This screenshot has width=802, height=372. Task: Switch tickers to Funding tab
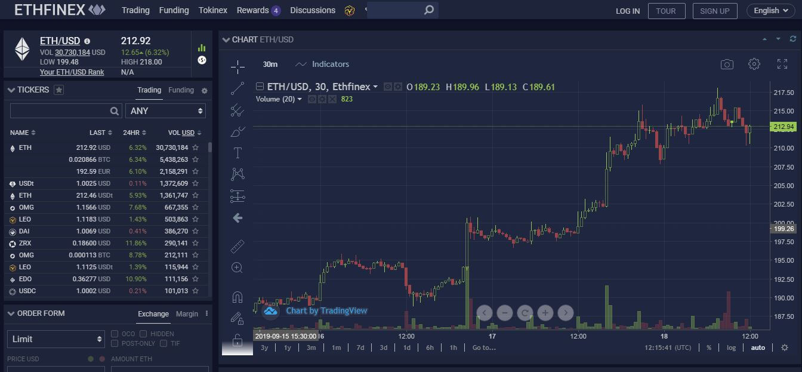[181, 90]
